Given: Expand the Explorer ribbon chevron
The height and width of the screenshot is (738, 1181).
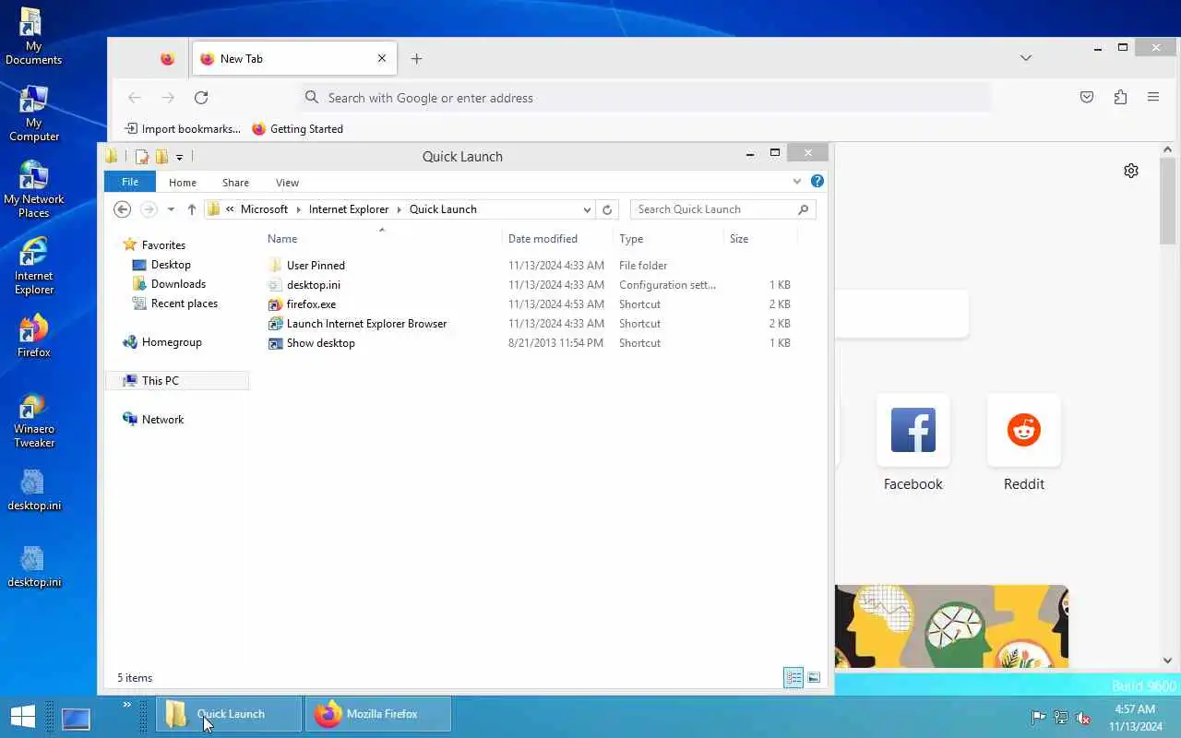Looking at the screenshot, I should [797, 182].
